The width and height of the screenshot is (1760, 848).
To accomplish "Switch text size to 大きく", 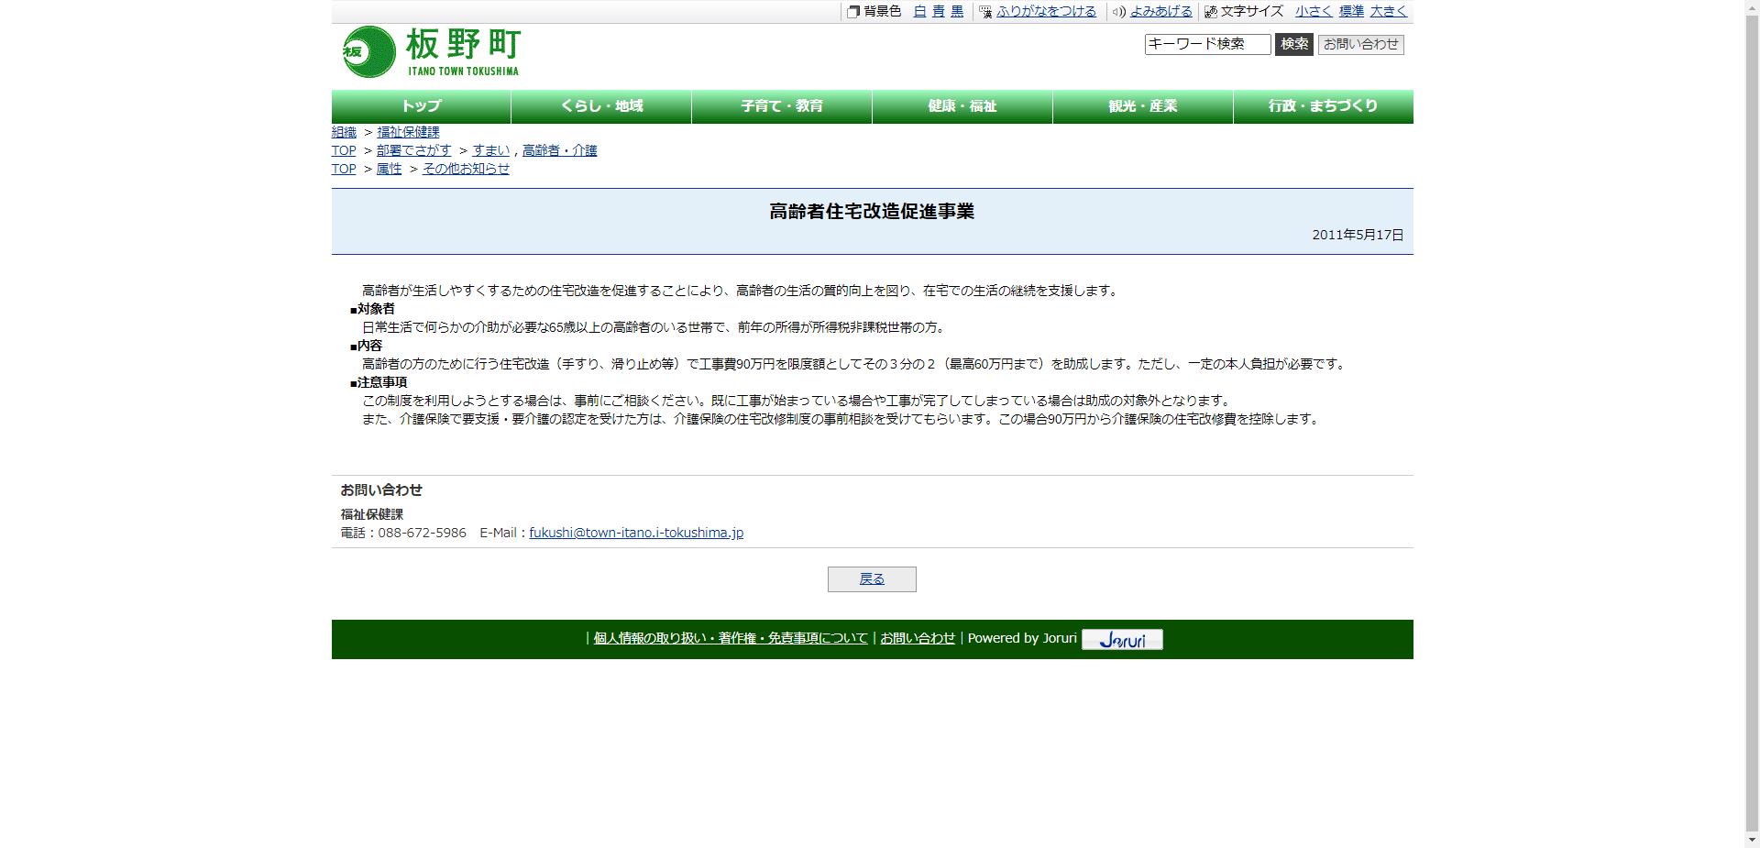I will pyautogui.click(x=1388, y=12).
